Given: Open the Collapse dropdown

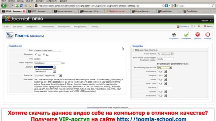Looking at the screenshot, I should 162,76.
